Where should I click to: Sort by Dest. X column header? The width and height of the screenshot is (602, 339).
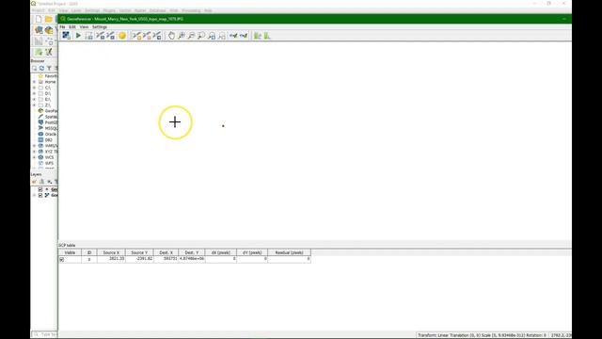tap(166, 252)
